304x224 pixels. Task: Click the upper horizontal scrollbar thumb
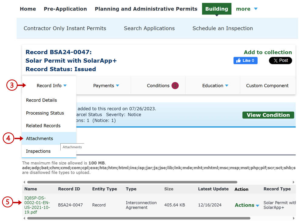tap(132, 182)
